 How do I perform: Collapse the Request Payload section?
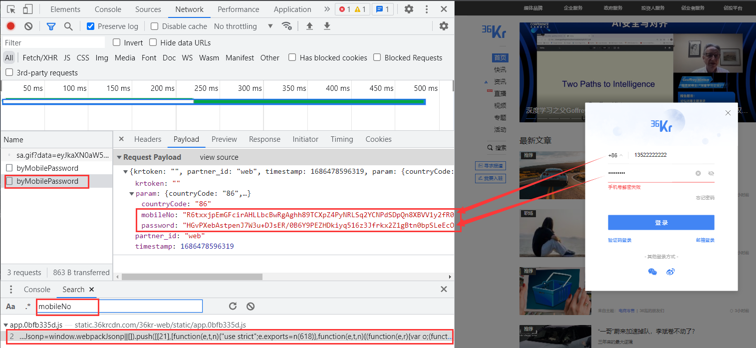119,157
